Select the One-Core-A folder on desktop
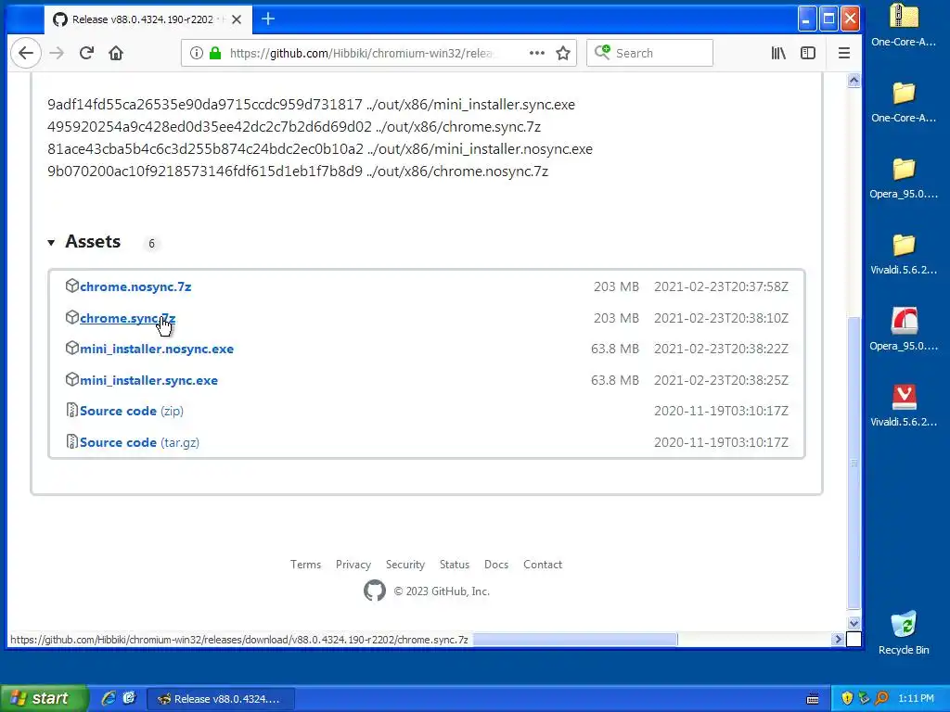 pos(904,102)
